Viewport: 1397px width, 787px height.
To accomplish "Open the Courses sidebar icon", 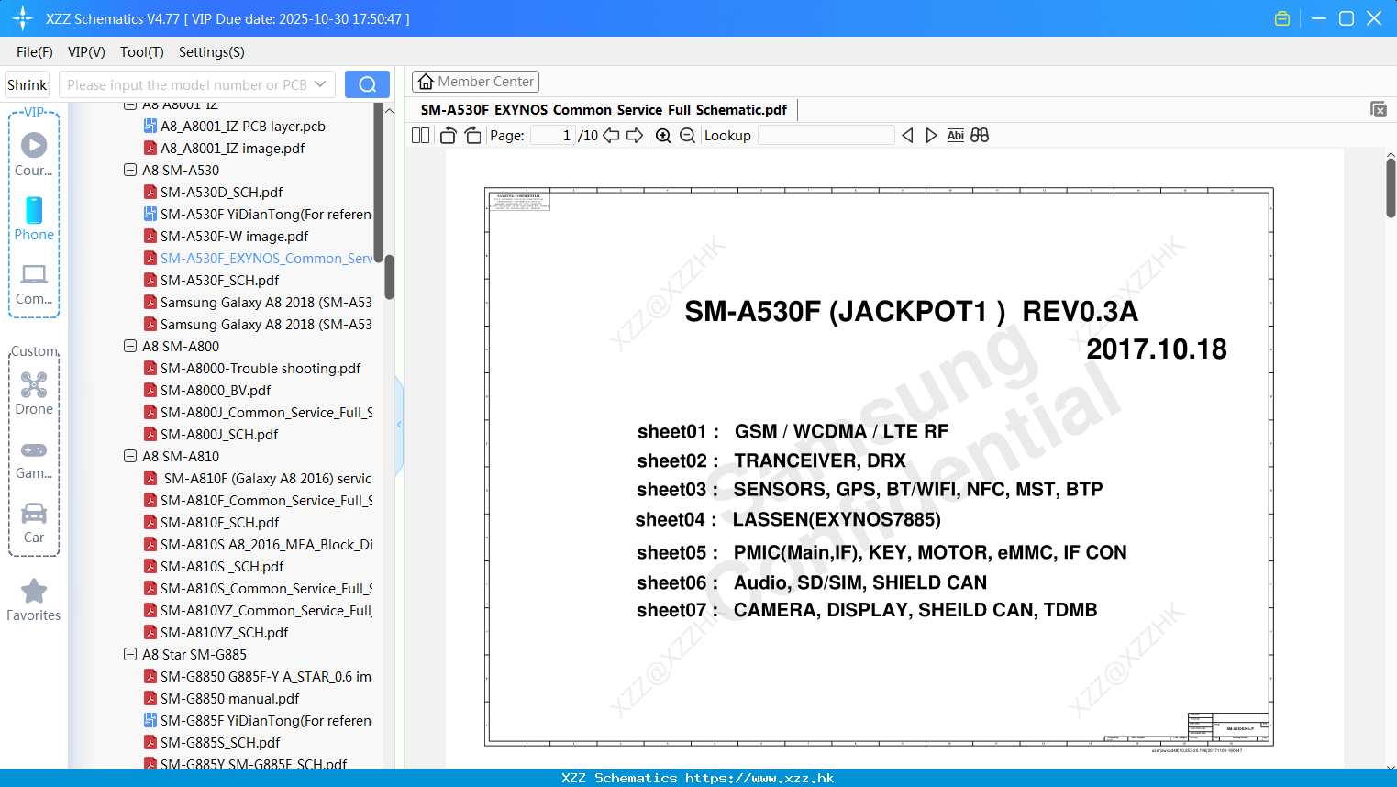I will point(34,154).
